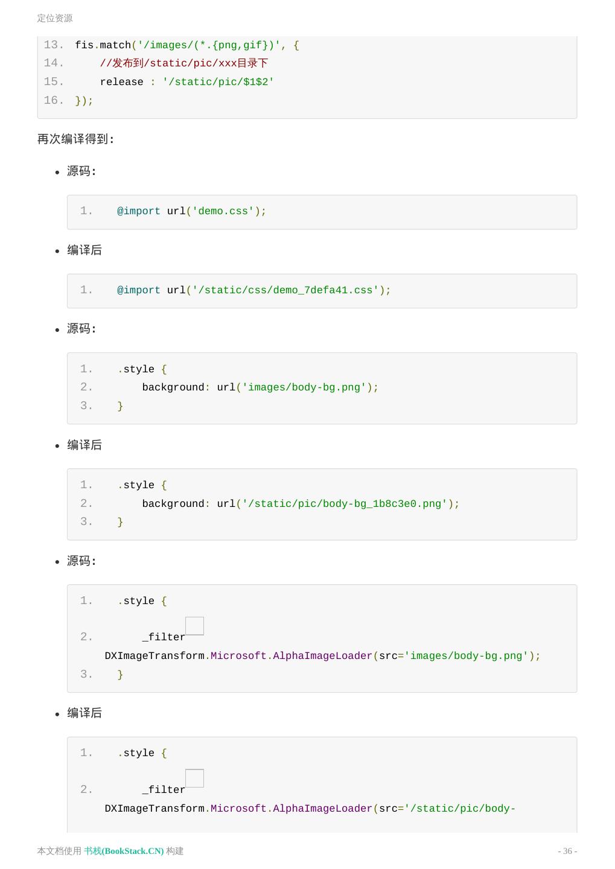The height and width of the screenshot is (869, 615).
Task: Click the page number 36 in footer
Action: tap(567, 851)
